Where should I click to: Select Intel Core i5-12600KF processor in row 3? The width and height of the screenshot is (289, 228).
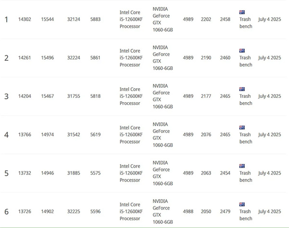tap(131, 96)
